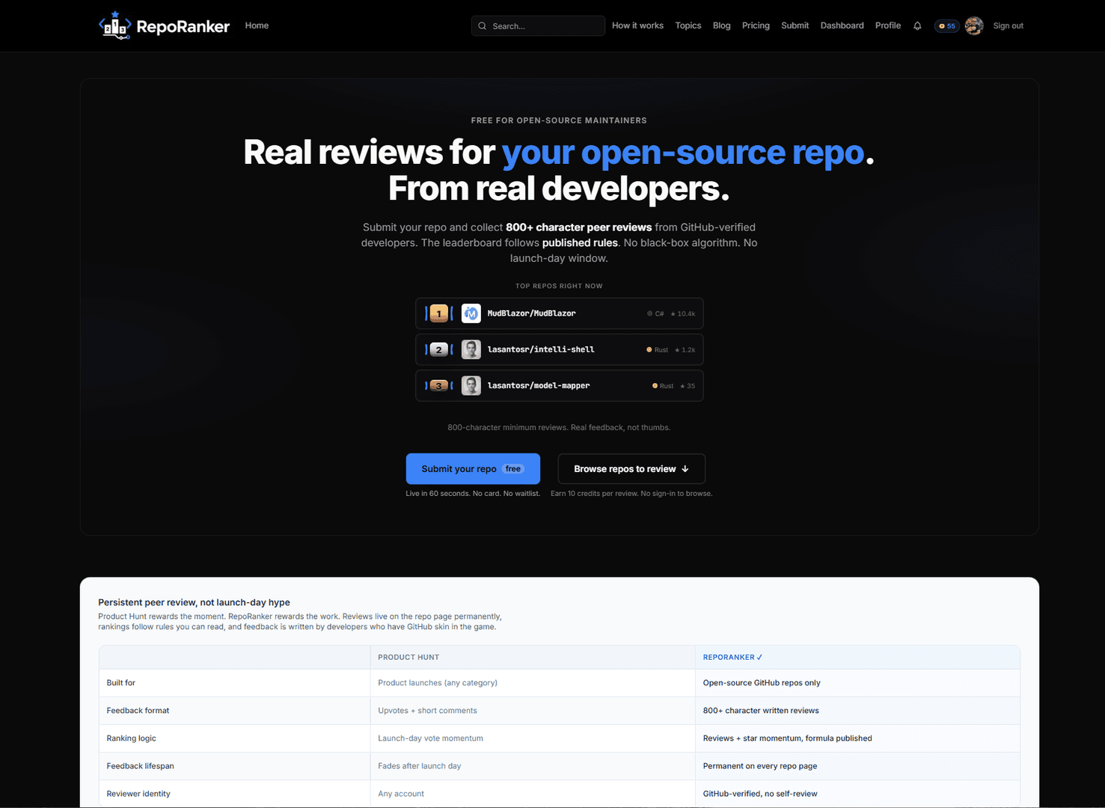The image size is (1105, 808).
Task: Click the Rust language tag on model-mapper
Action: pos(663,386)
